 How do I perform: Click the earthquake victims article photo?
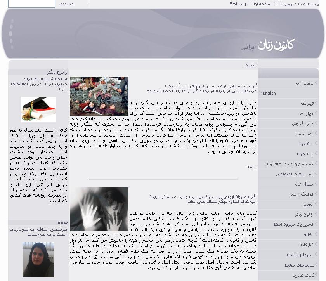coord(99,96)
